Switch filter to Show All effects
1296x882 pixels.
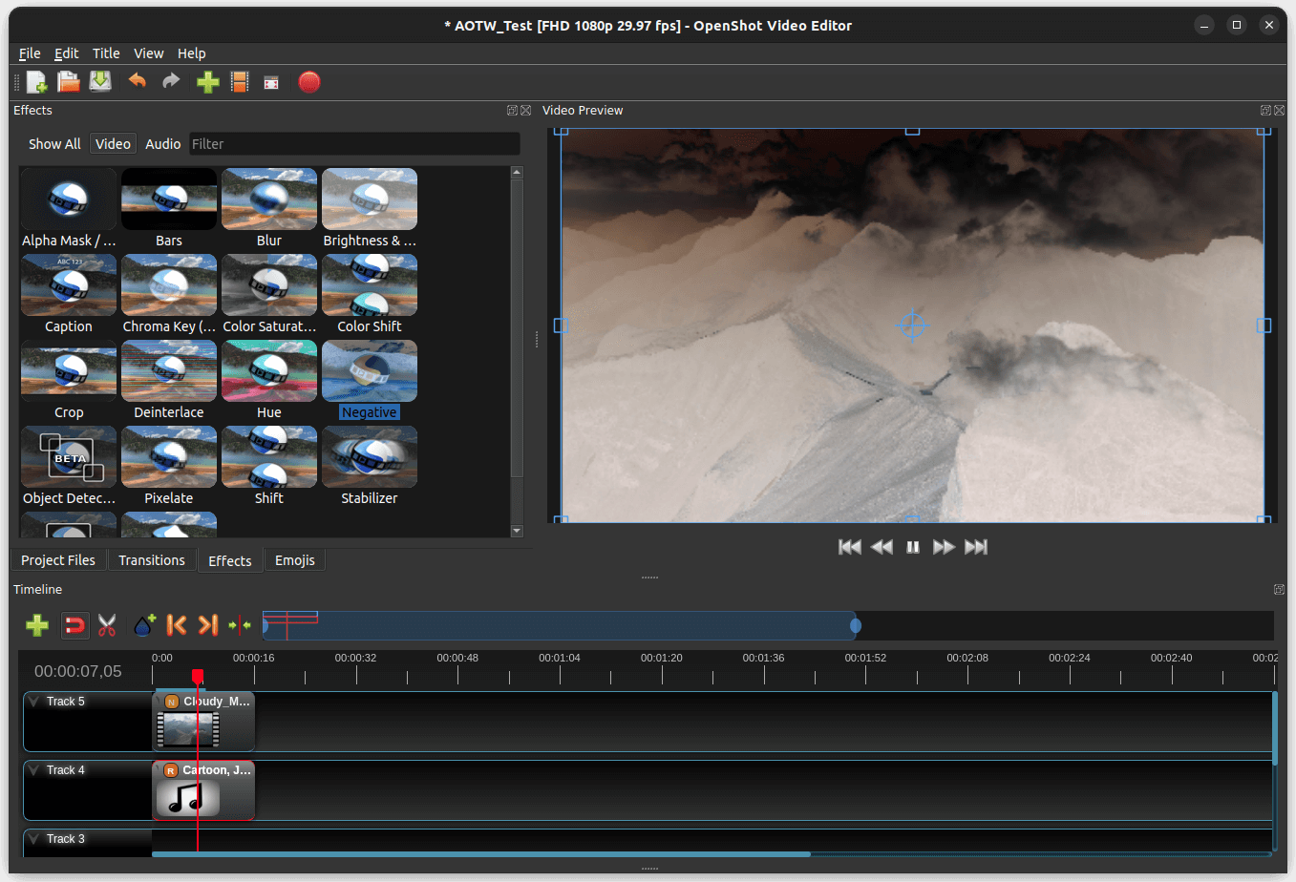coord(53,143)
